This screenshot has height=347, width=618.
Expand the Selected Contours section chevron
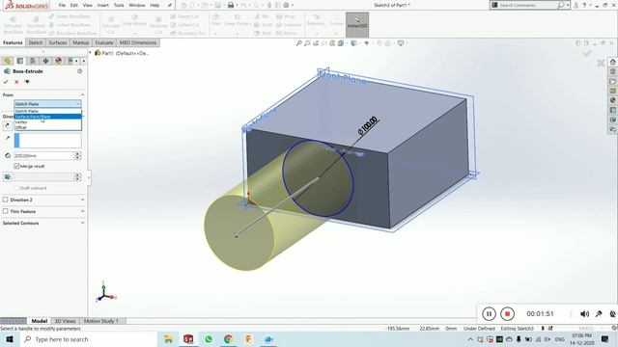[x=82, y=223]
